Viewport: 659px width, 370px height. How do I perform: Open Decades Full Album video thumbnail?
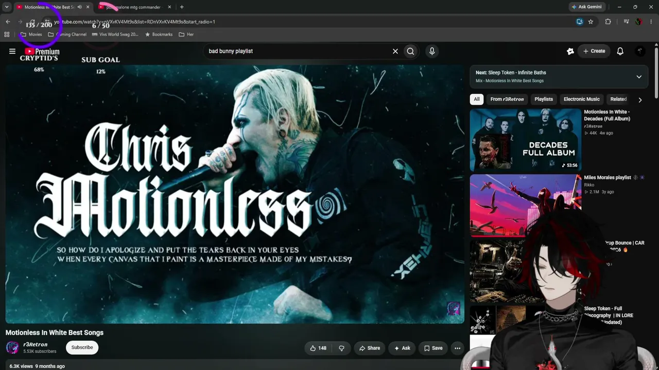point(525,140)
